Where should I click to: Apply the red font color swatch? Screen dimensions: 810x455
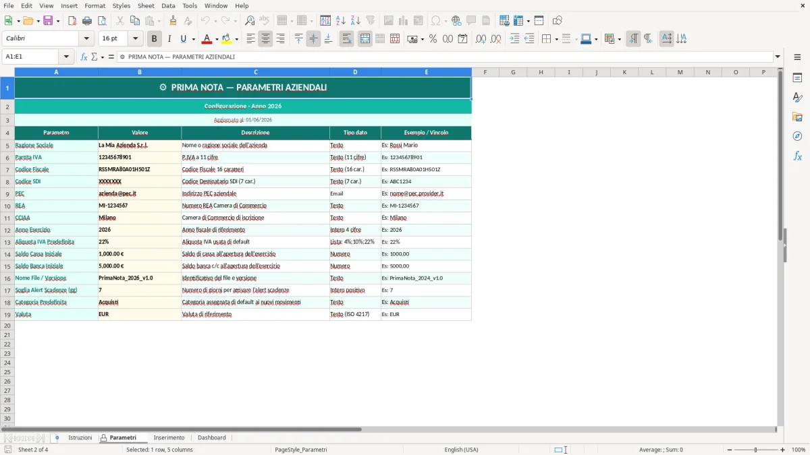click(x=207, y=39)
